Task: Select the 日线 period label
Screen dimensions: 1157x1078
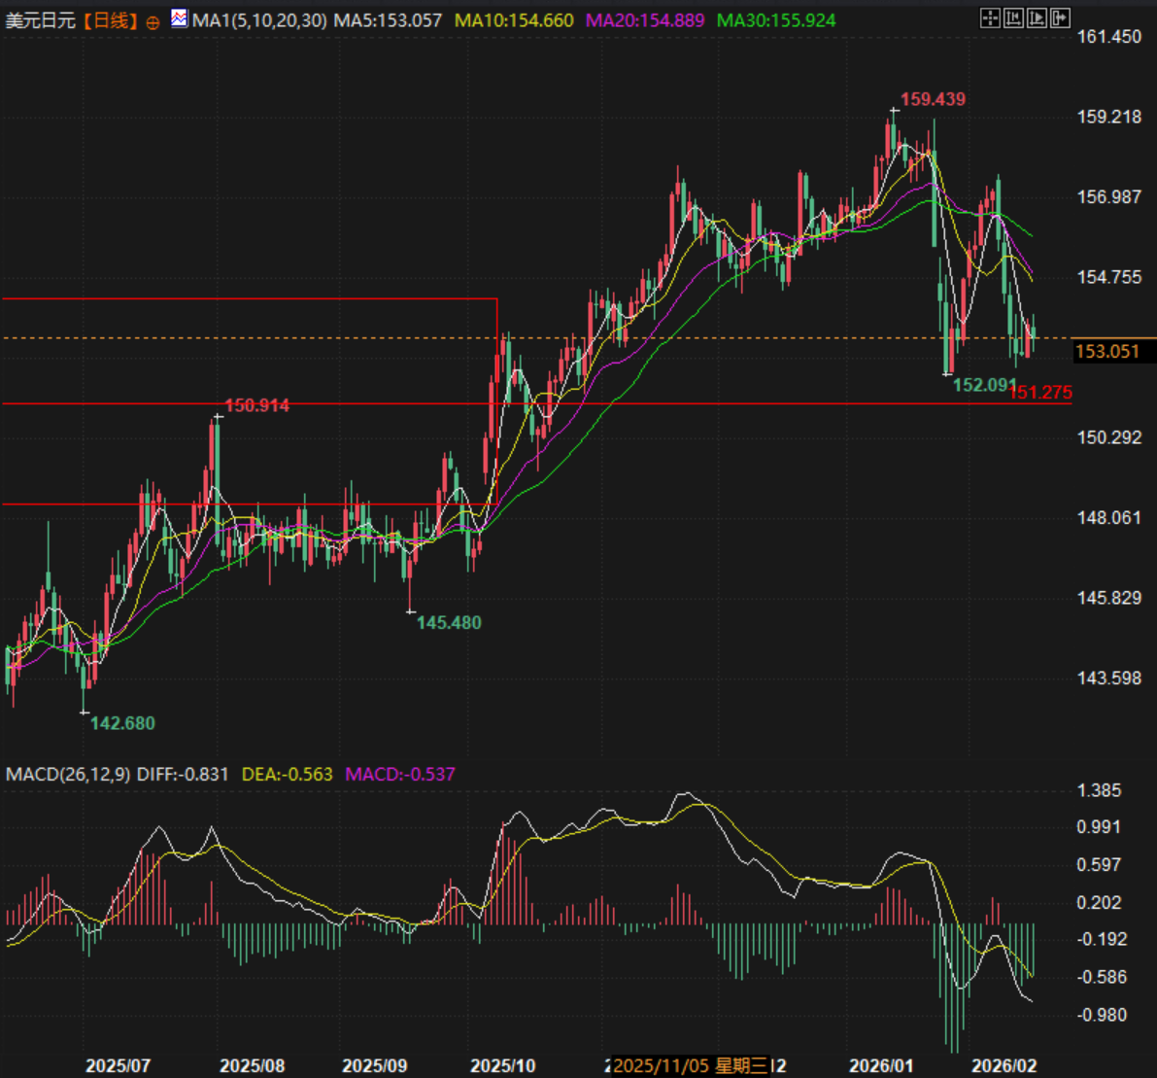Action: [x=111, y=20]
